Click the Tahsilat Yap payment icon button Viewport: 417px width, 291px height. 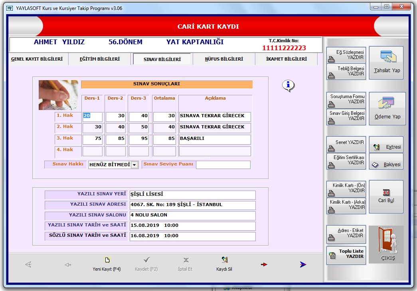386,63
